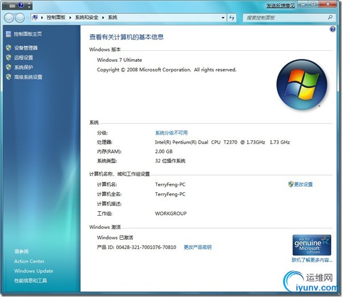This screenshot has width=342, height=297.
Task: Expand the arrow before 控制面板 breadcrumb
Action: tap(42, 18)
